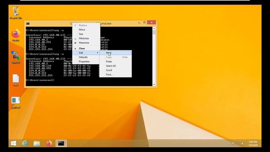
Task: Choose Minimize in the system menu
Action: pos(86,38)
